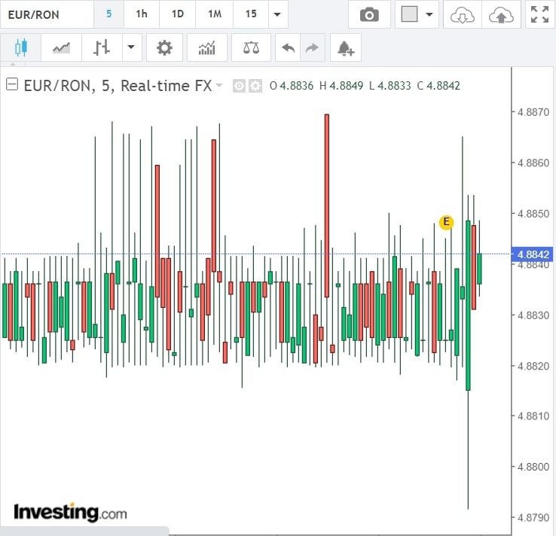Open the dropdown arrow beside the square swatch
Image resolution: width=556 pixels, height=536 pixels.
[x=429, y=14]
